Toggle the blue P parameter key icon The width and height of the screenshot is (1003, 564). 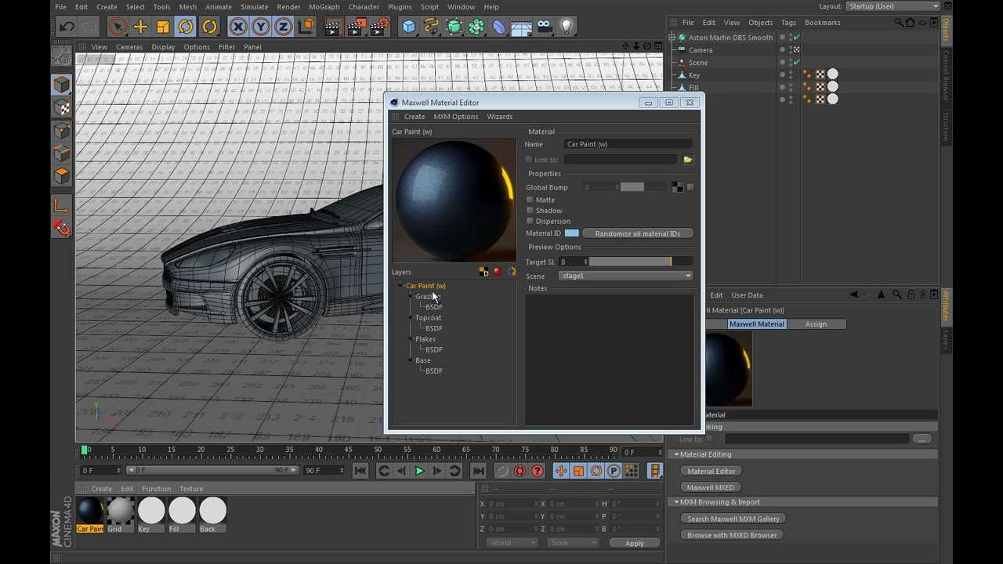point(614,471)
